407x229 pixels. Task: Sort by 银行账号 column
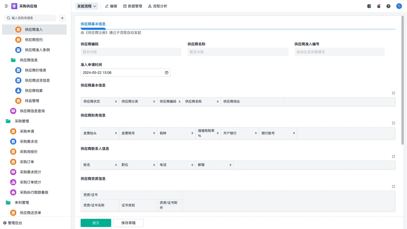coord(294,133)
